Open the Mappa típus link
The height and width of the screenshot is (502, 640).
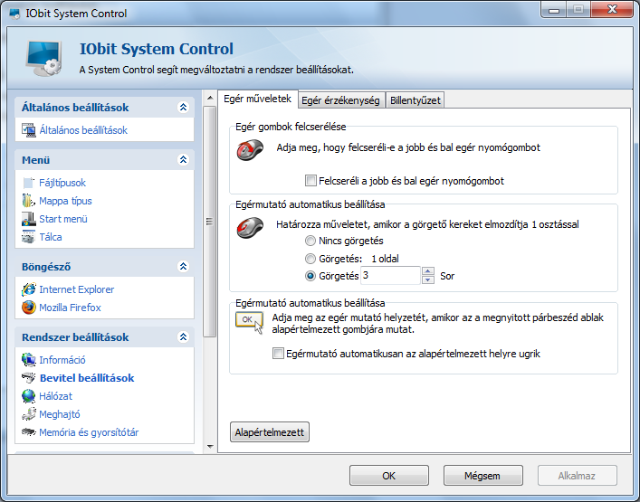pos(65,201)
